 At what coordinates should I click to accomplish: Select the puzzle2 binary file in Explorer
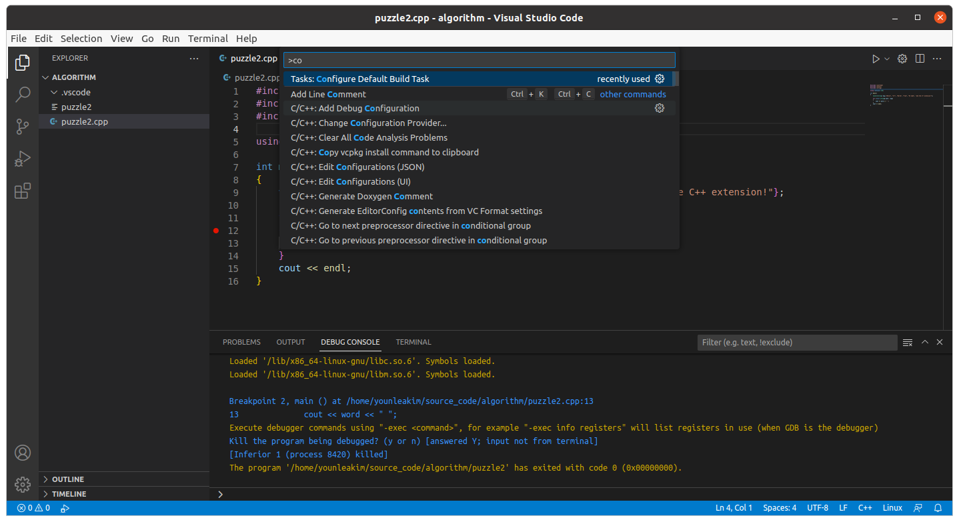coord(124,107)
